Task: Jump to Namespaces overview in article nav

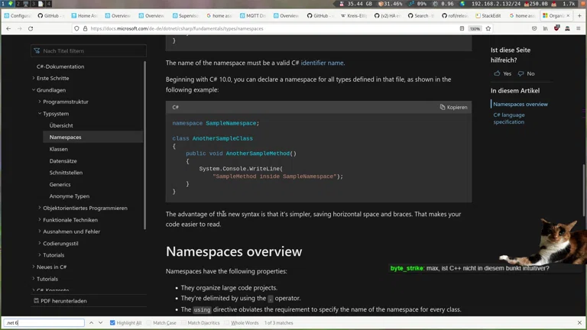Action: [x=521, y=105]
